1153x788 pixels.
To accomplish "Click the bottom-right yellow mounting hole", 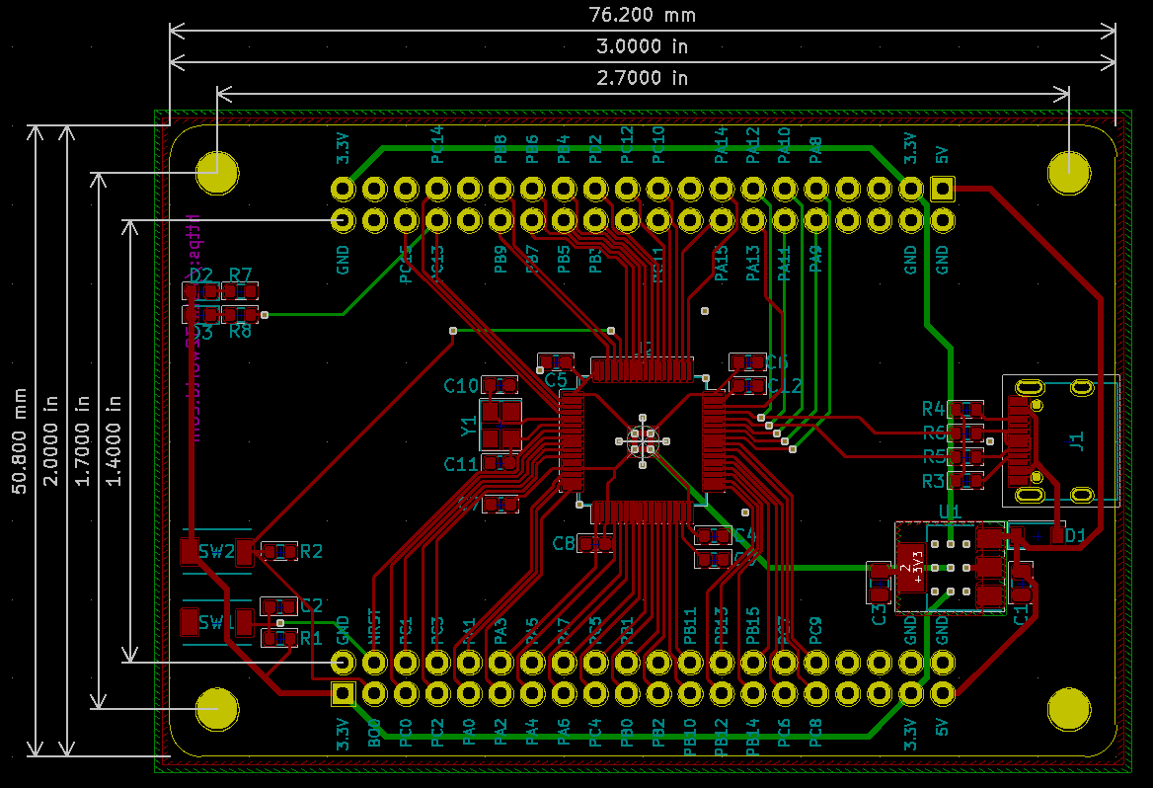I will 1068,709.
